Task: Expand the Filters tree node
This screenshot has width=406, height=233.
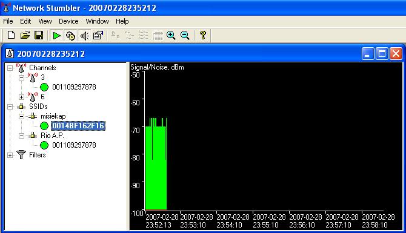Action: pyautogui.click(x=10, y=155)
